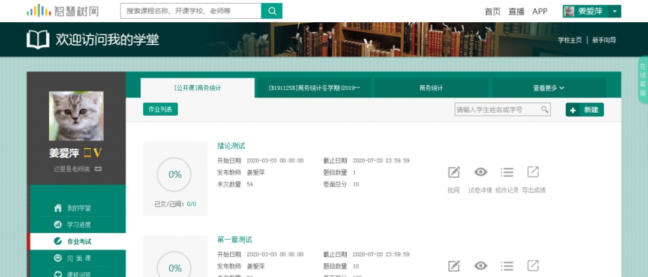This screenshot has height=277, width=648.
Task: Open the 姜爱萍 user account dropdown
Action: 592,11
